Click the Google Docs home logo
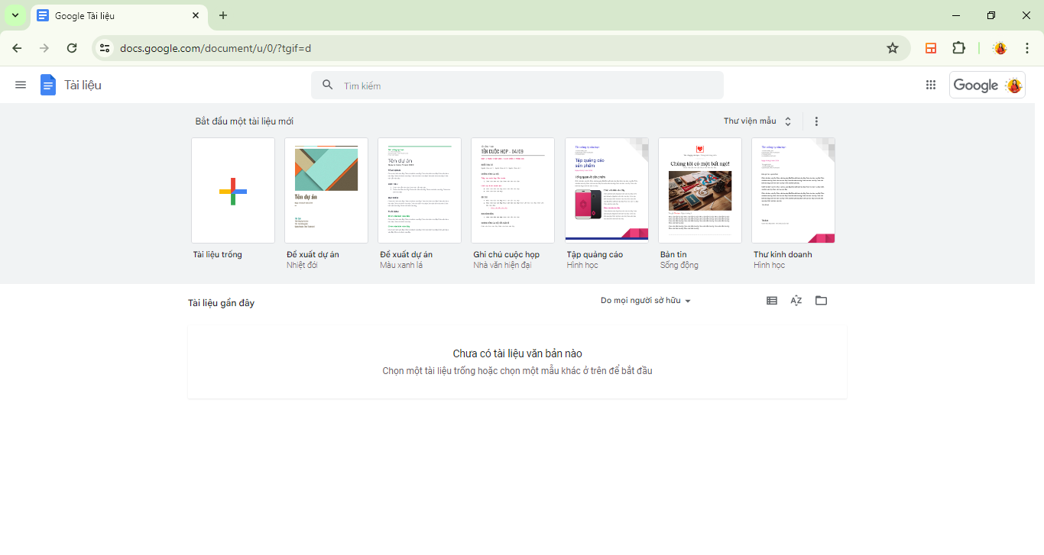 48,85
